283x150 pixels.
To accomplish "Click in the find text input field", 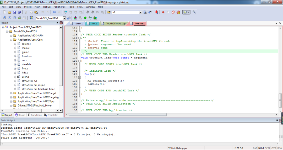I will click(125, 12).
